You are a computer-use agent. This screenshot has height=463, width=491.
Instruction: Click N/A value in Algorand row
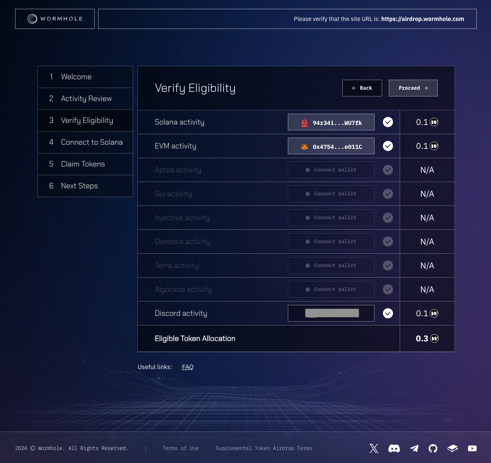click(427, 289)
